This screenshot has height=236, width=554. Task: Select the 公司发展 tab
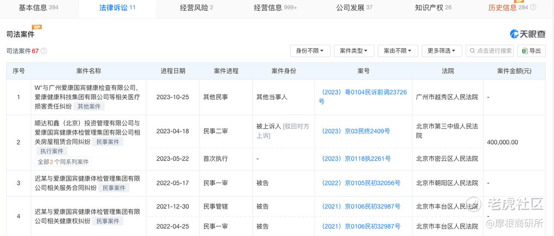(x=354, y=8)
